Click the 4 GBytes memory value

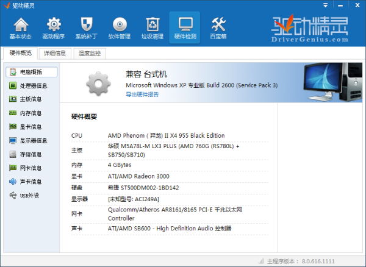[120, 165]
